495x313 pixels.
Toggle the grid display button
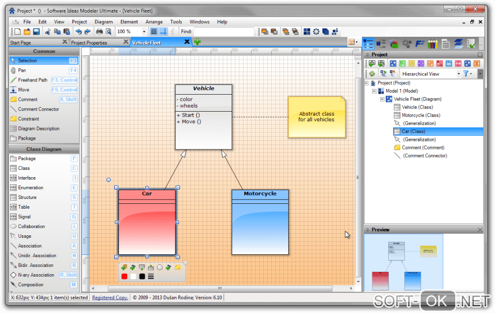point(154,32)
